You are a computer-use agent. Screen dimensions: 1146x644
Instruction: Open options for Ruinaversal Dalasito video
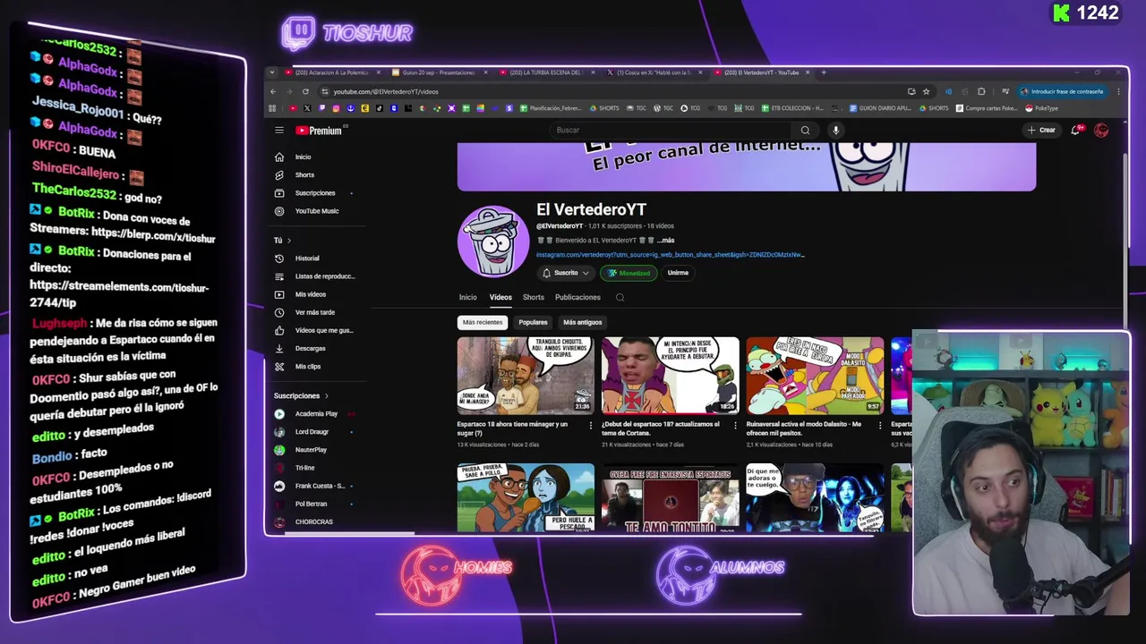click(x=879, y=426)
